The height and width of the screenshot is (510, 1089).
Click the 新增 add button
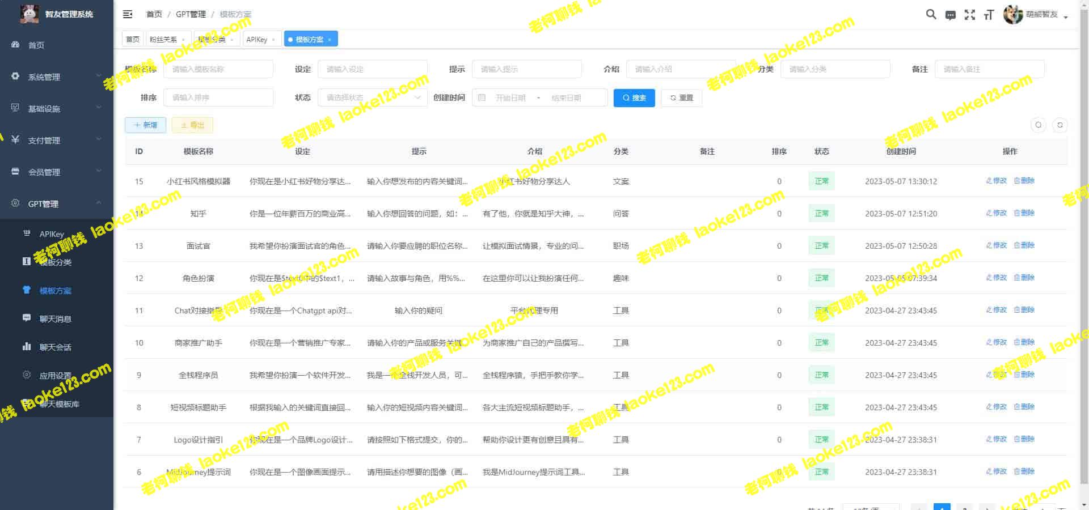pyautogui.click(x=145, y=125)
